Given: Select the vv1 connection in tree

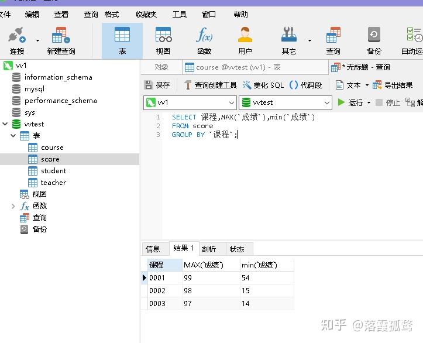Looking at the screenshot, I should [15, 66].
